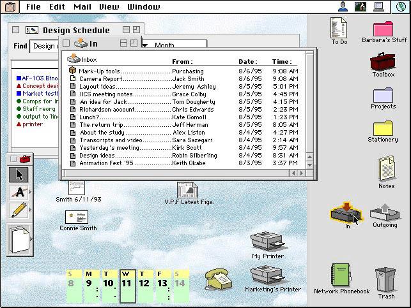Click the inbox scroll left arrow
The height and width of the screenshot is (308, 411).
point(293,173)
